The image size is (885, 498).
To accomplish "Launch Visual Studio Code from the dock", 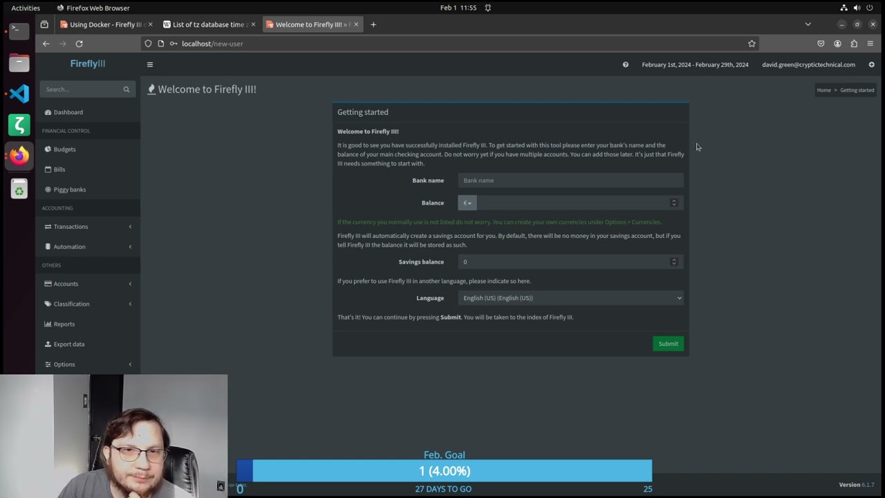I will click(19, 93).
